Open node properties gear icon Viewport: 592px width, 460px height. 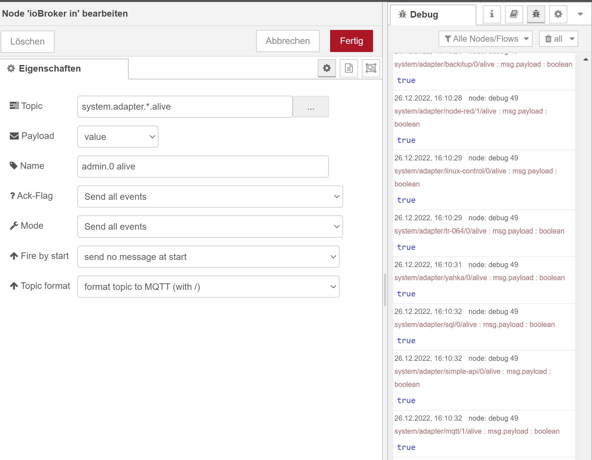pos(327,68)
